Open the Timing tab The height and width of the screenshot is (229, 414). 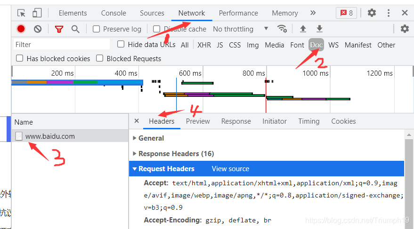309,121
